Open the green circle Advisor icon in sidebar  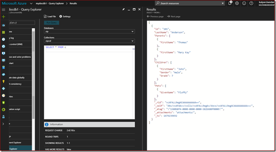(x=3, y=110)
